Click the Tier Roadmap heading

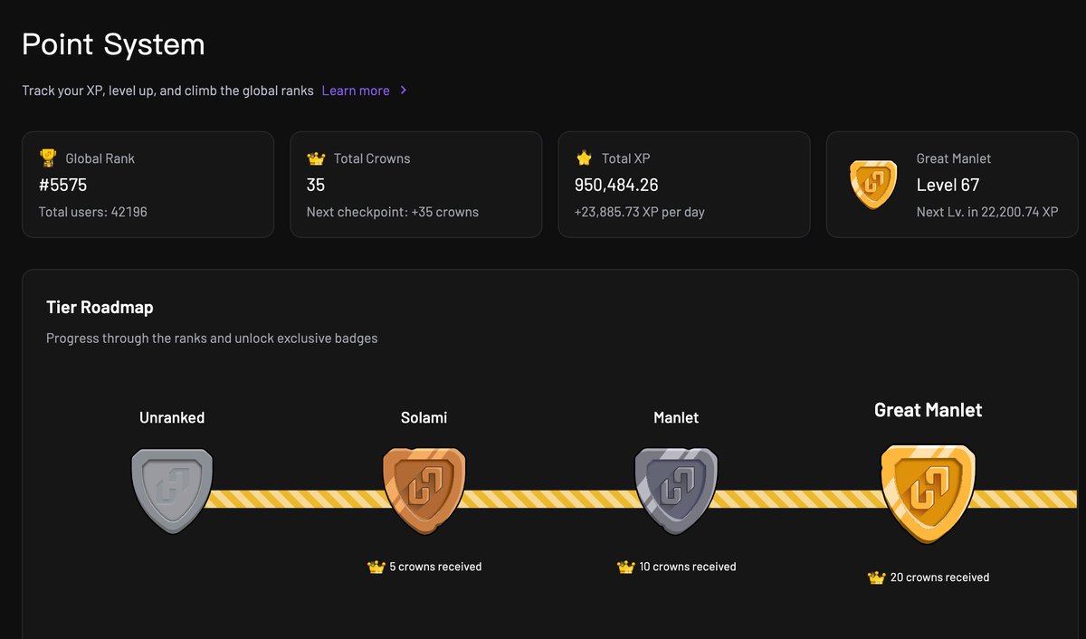(100, 308)
